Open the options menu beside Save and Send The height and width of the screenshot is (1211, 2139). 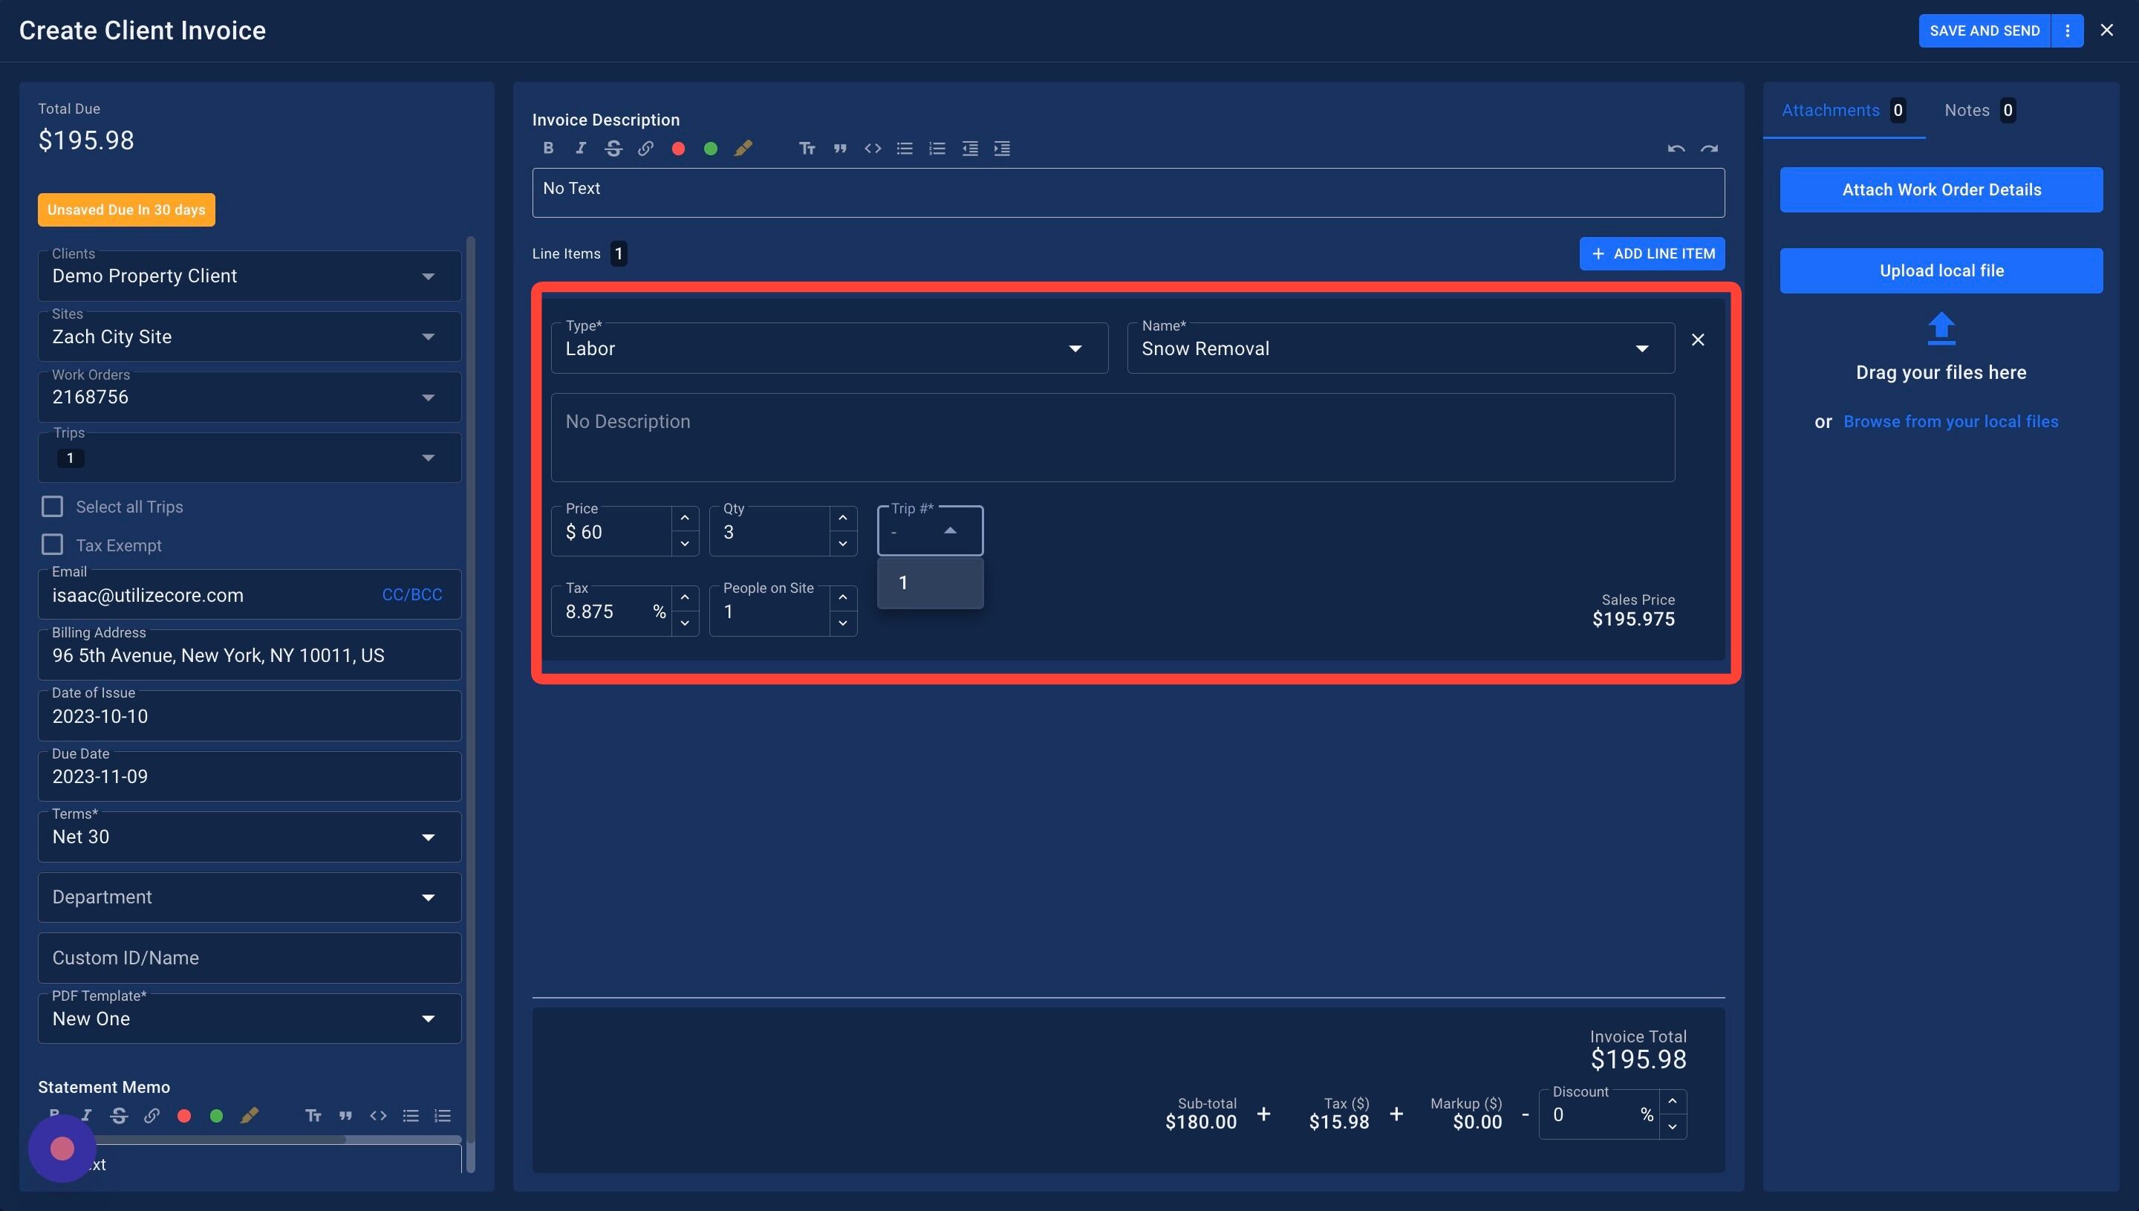(x=2067, y=30)
